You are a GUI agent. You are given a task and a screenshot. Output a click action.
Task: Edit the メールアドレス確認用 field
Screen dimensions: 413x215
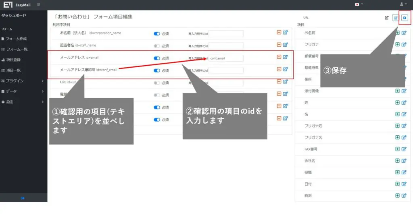pyautogui.click(x=286, y=69)
